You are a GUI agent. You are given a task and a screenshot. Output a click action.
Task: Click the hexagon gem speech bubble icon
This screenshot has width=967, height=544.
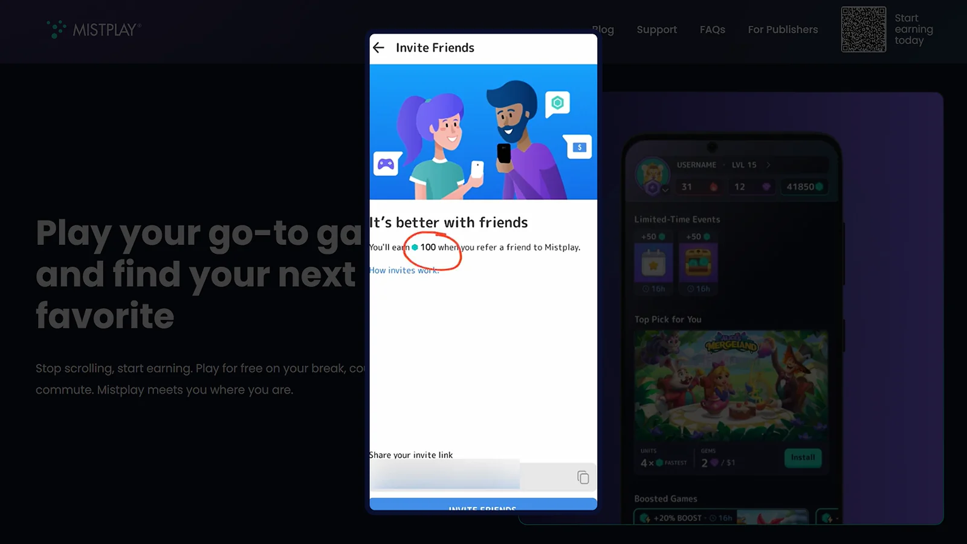coord(557,104)
